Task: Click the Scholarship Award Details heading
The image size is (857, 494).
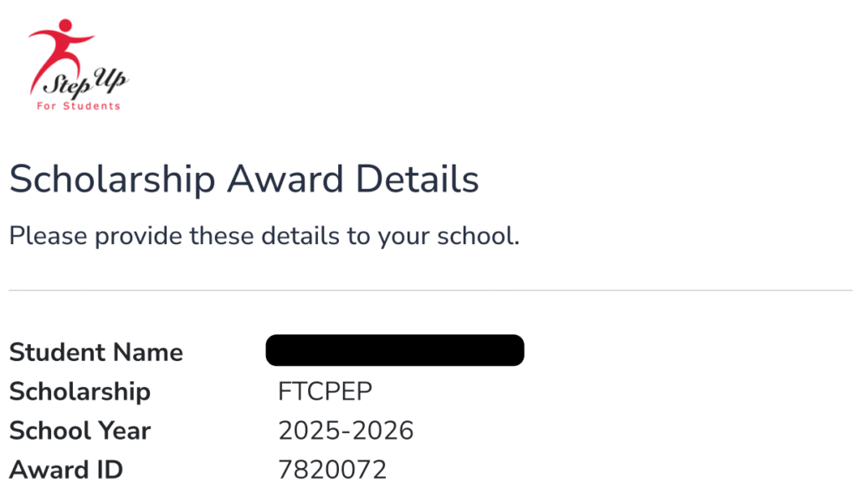Action: pos(244,179)
